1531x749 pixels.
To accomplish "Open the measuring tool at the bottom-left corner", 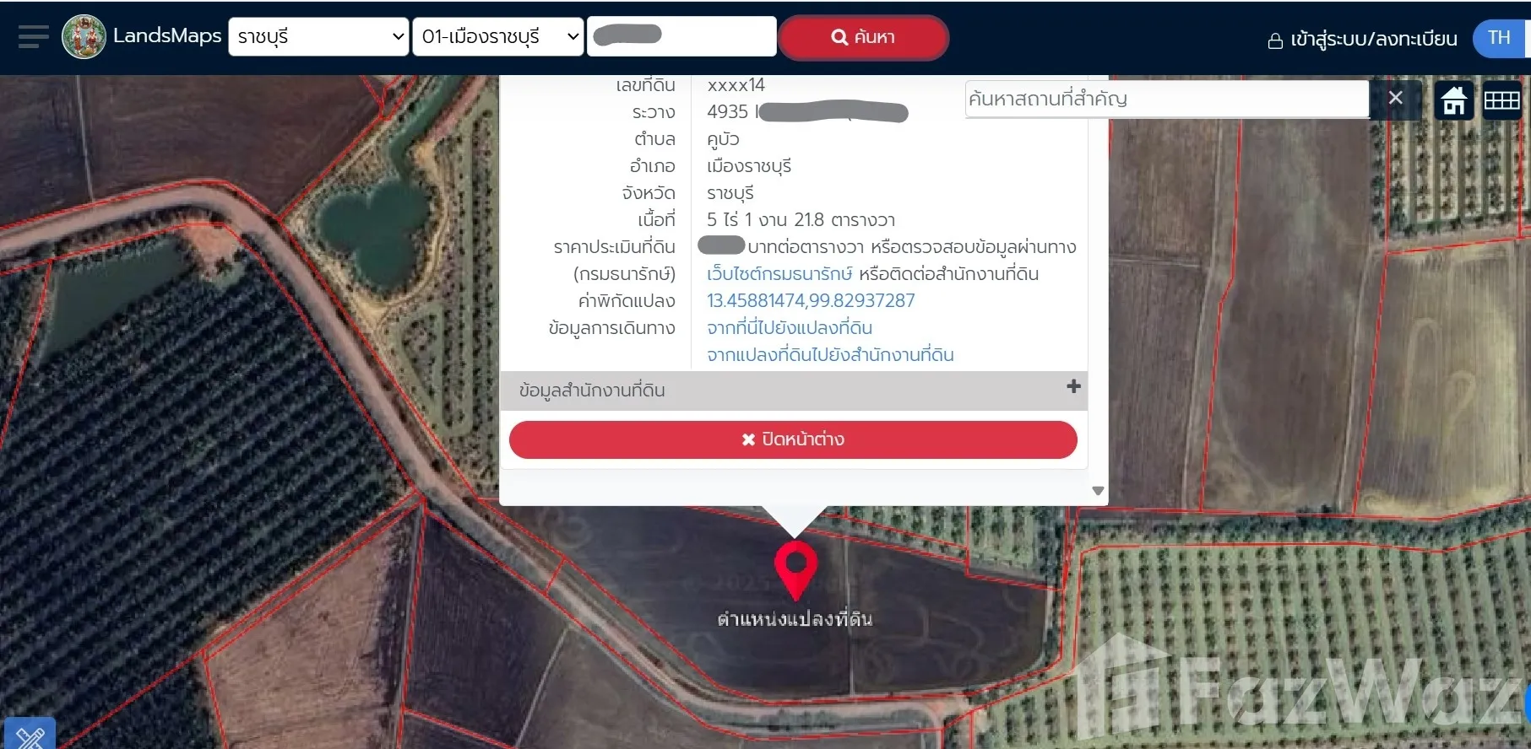I will [30, 736].
